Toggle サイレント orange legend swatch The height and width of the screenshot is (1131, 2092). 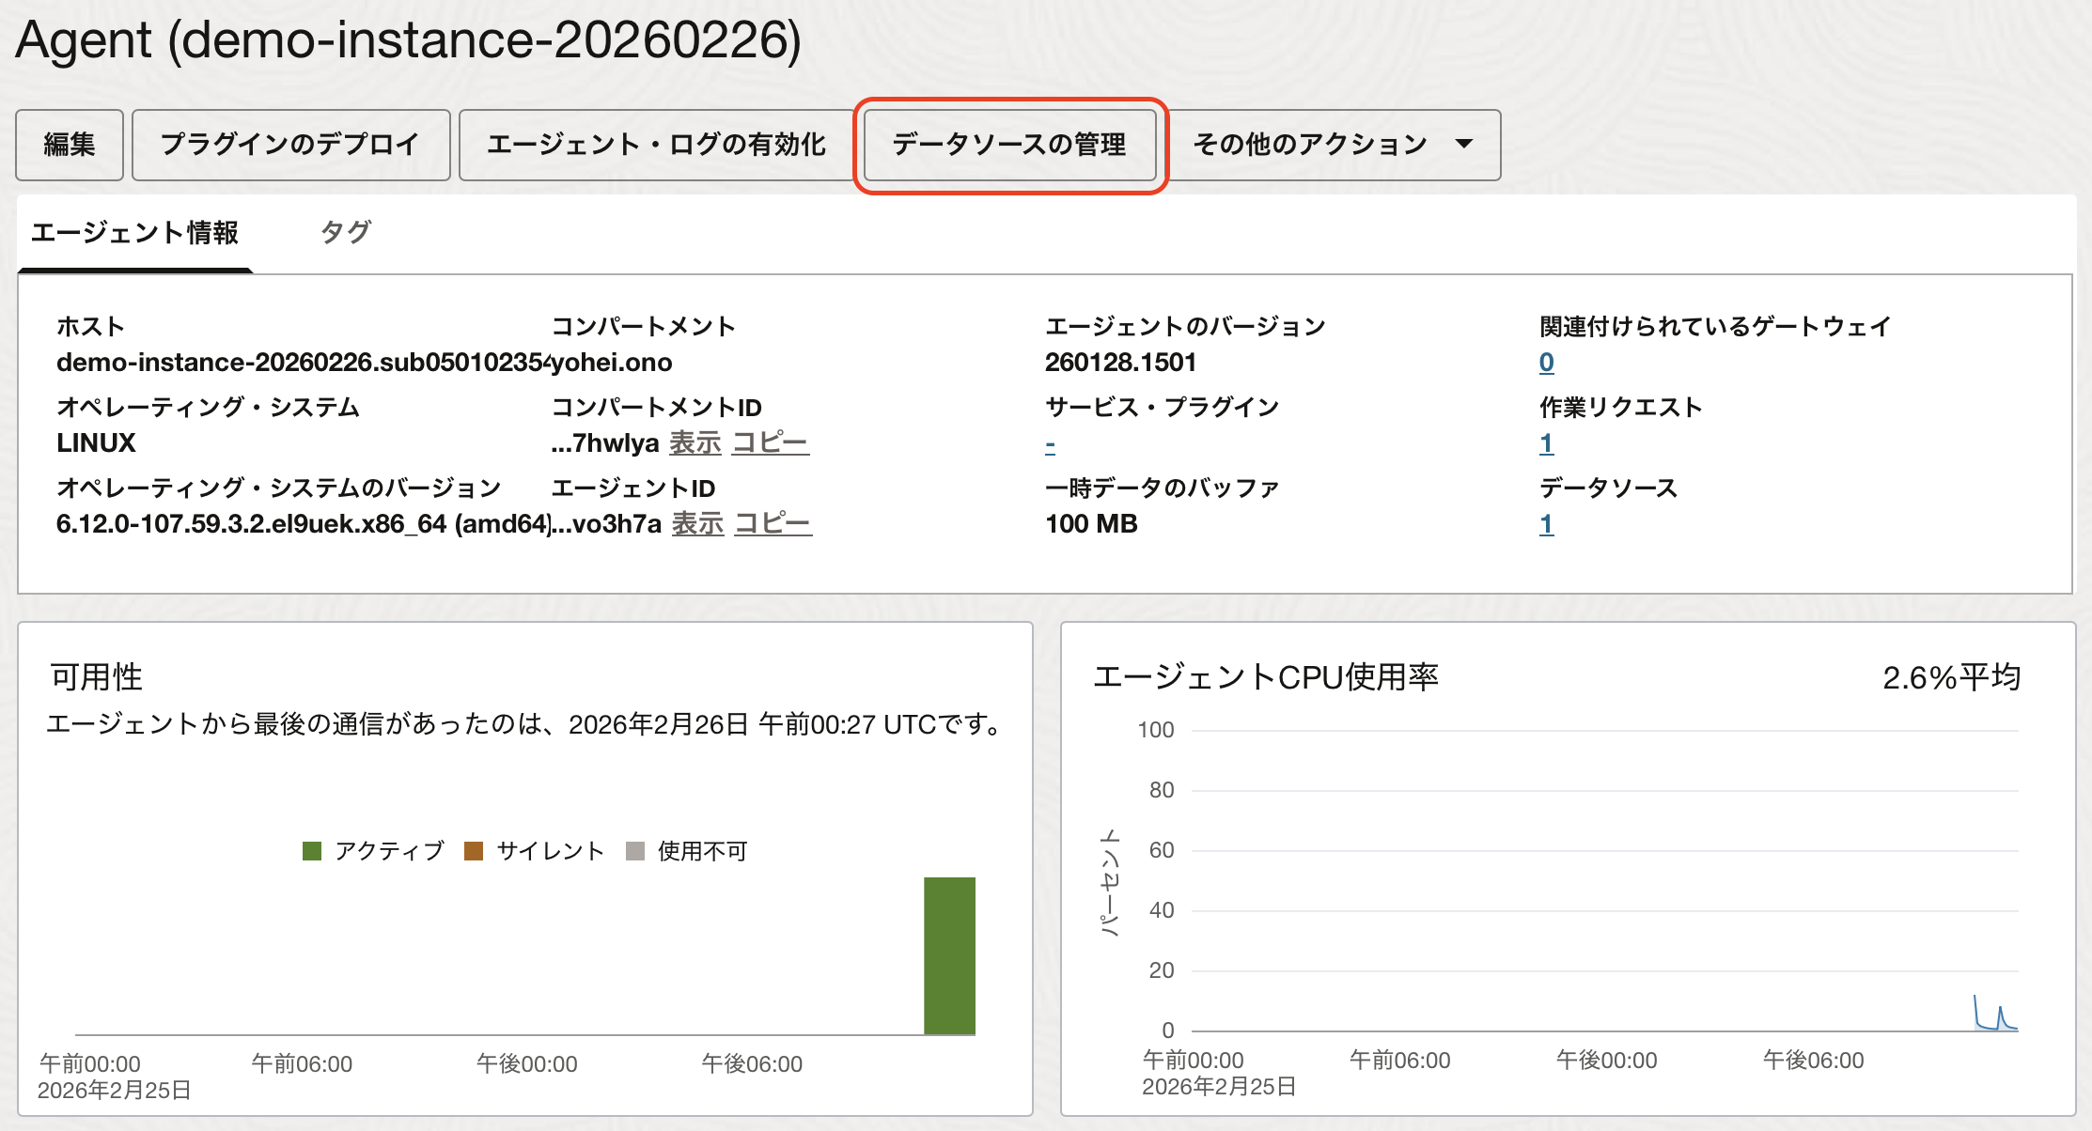474,851
